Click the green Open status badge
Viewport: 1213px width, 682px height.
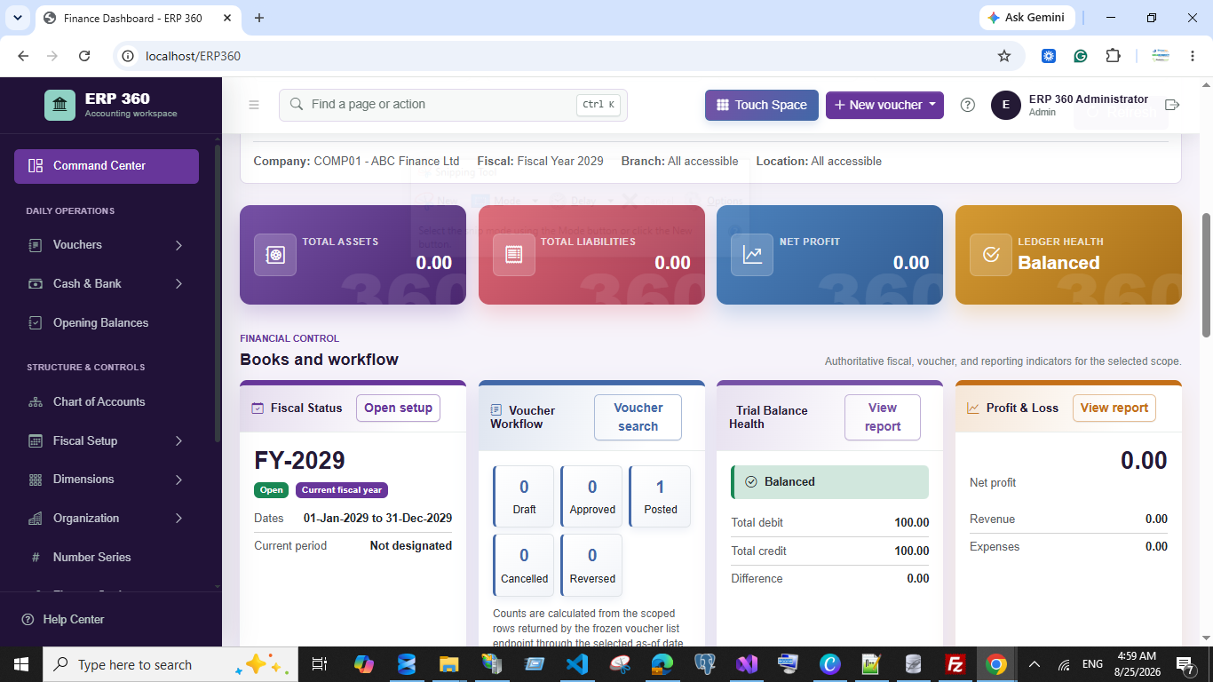pos(272,490)
